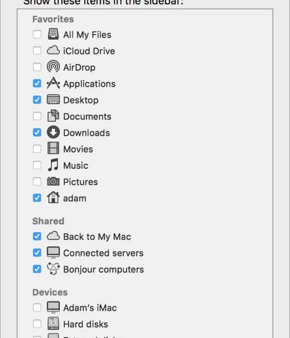Tick the Hard disks checkbox
290x338 pixels.
tap(37, 324)
